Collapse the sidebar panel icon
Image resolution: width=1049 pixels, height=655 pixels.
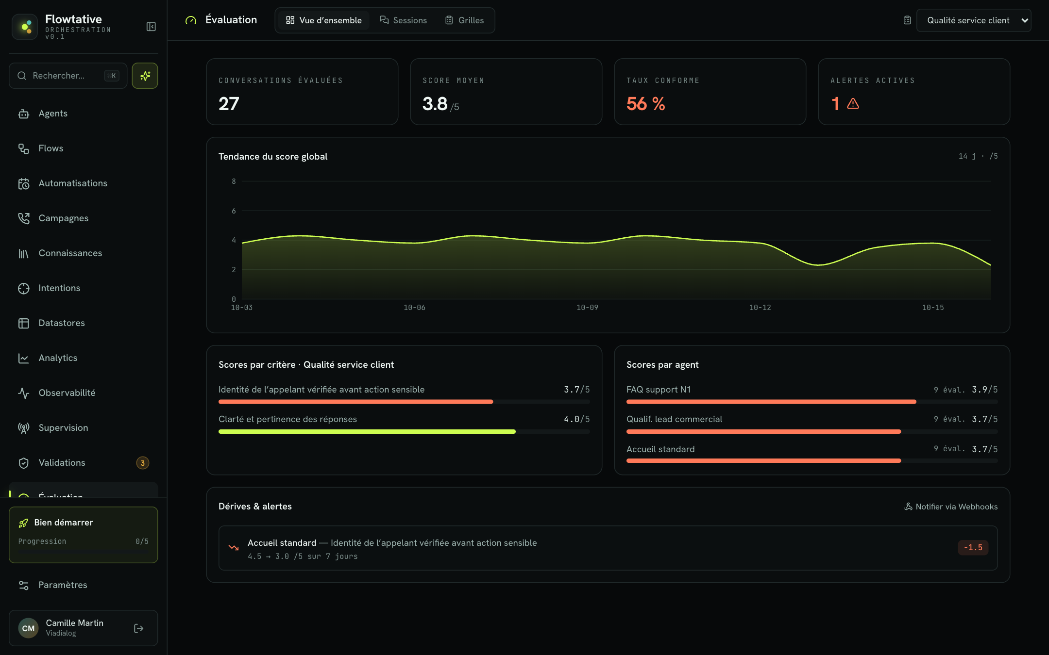(151, 27)
